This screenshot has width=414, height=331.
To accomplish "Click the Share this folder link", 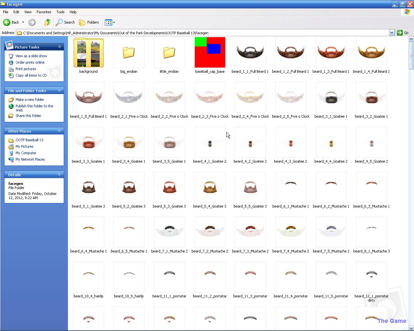I will [28, 116].
